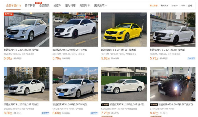This screenshot has width=198, height=117.
Task: Click the 严选车 badge on 7.28万 listing
Action: point(105,105)
